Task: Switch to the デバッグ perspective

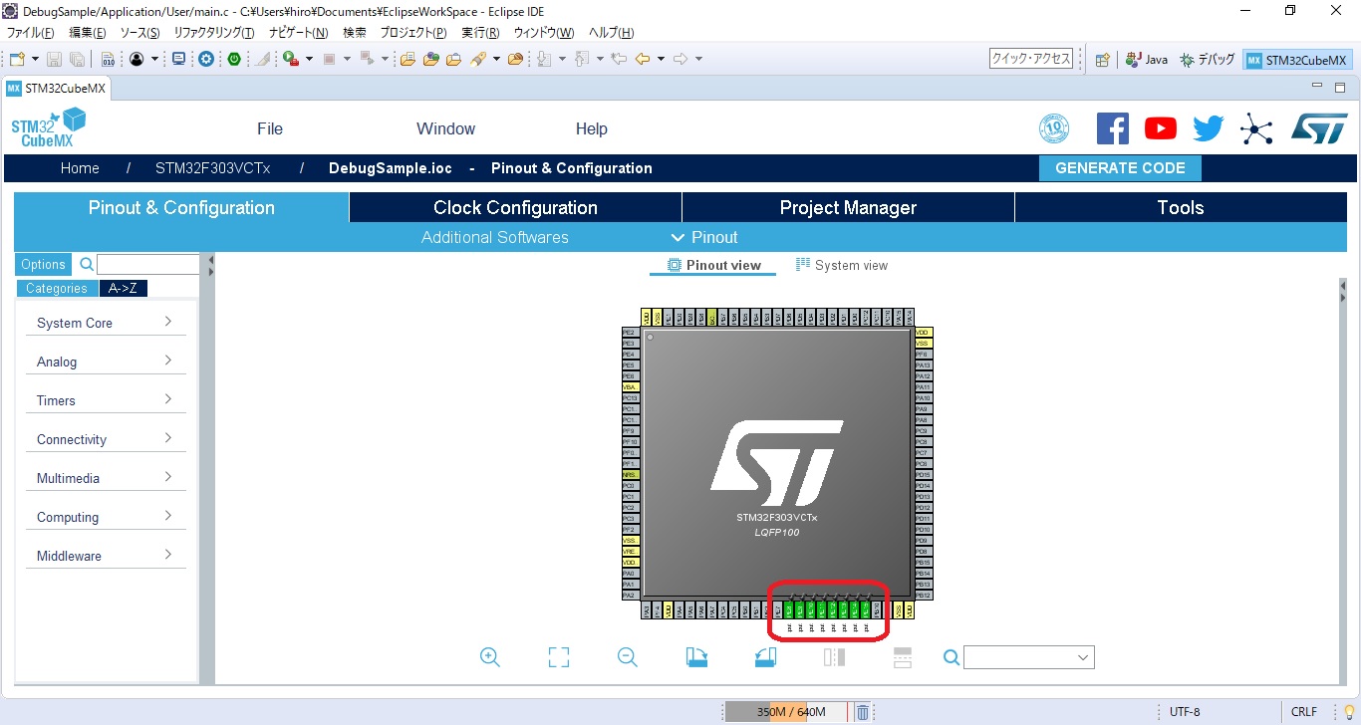Action: (1208, 60)
